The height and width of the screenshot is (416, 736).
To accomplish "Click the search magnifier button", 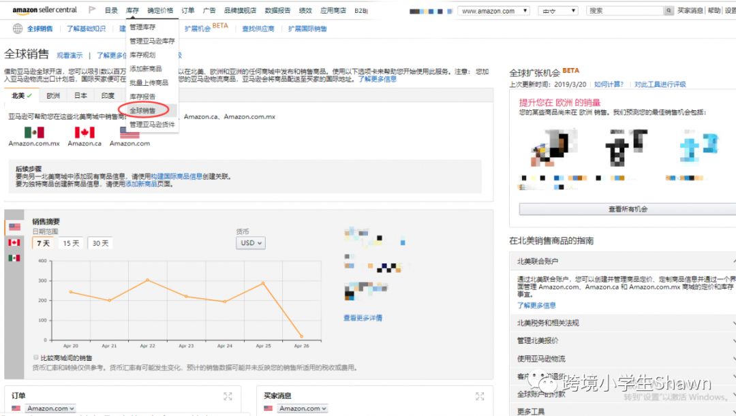I will point(669,10).
